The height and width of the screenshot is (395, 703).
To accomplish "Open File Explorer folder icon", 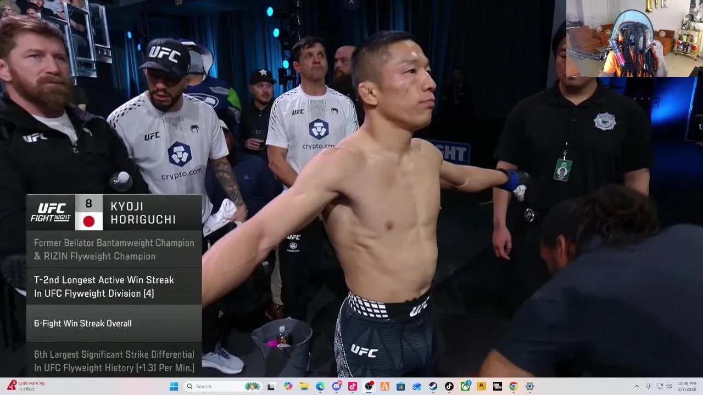I will point(304,386).
